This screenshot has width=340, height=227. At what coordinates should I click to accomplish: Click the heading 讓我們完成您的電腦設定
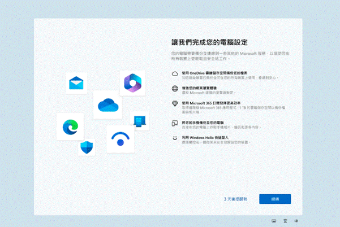coord(209,42)
